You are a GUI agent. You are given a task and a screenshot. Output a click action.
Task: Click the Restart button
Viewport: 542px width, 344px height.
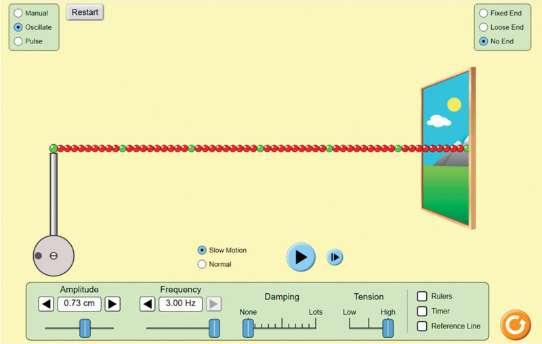85,12
